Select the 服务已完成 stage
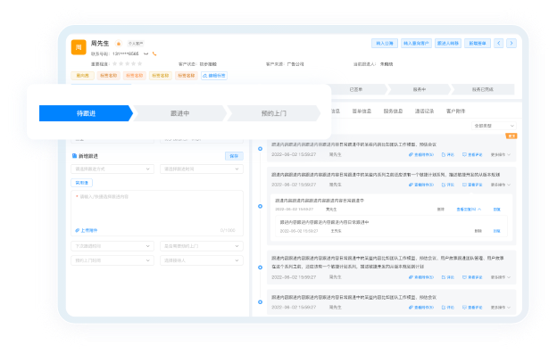 tap(482, 89)
